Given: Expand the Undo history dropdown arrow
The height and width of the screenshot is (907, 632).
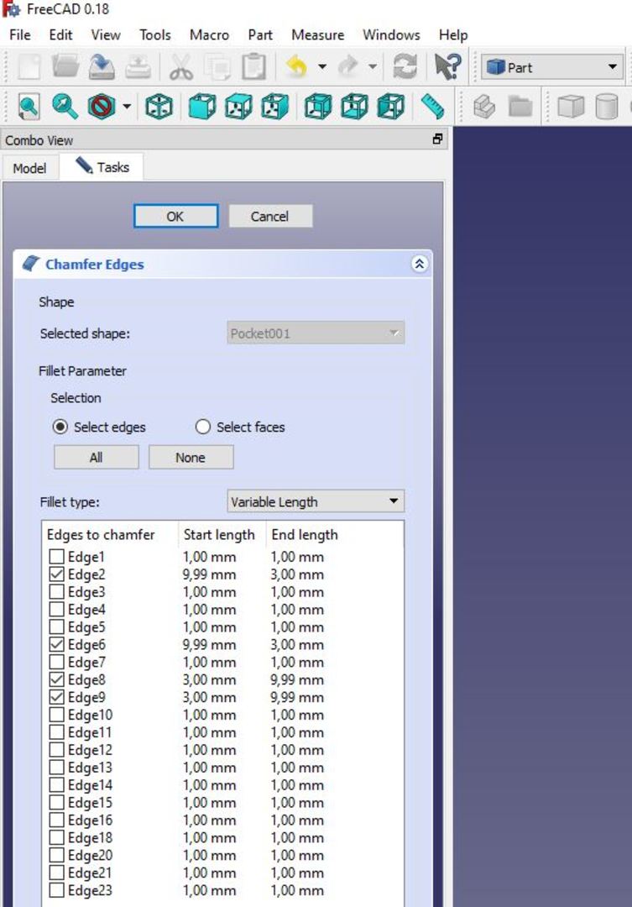Looking at the screenshot, I should point(322,67).
